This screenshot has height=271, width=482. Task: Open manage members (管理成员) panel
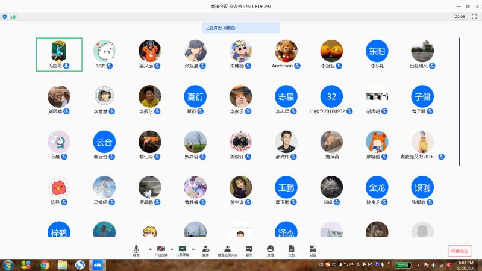pos(227,249)
